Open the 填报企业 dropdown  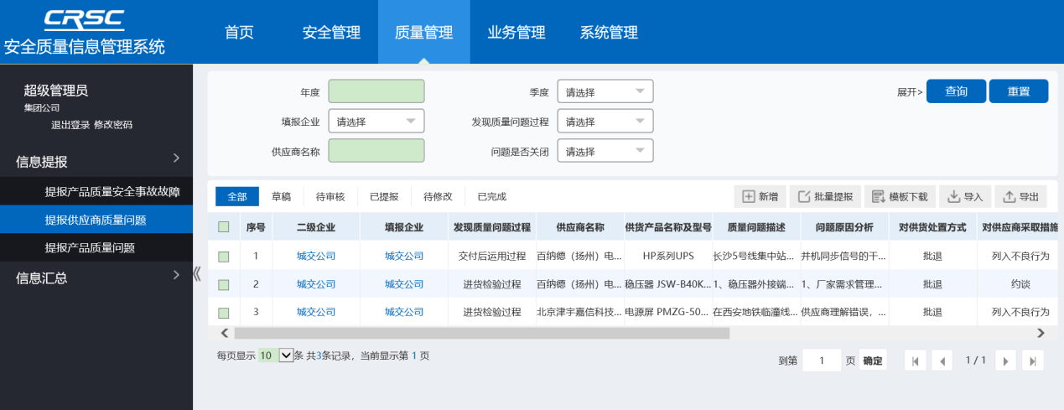click(376, 122)
